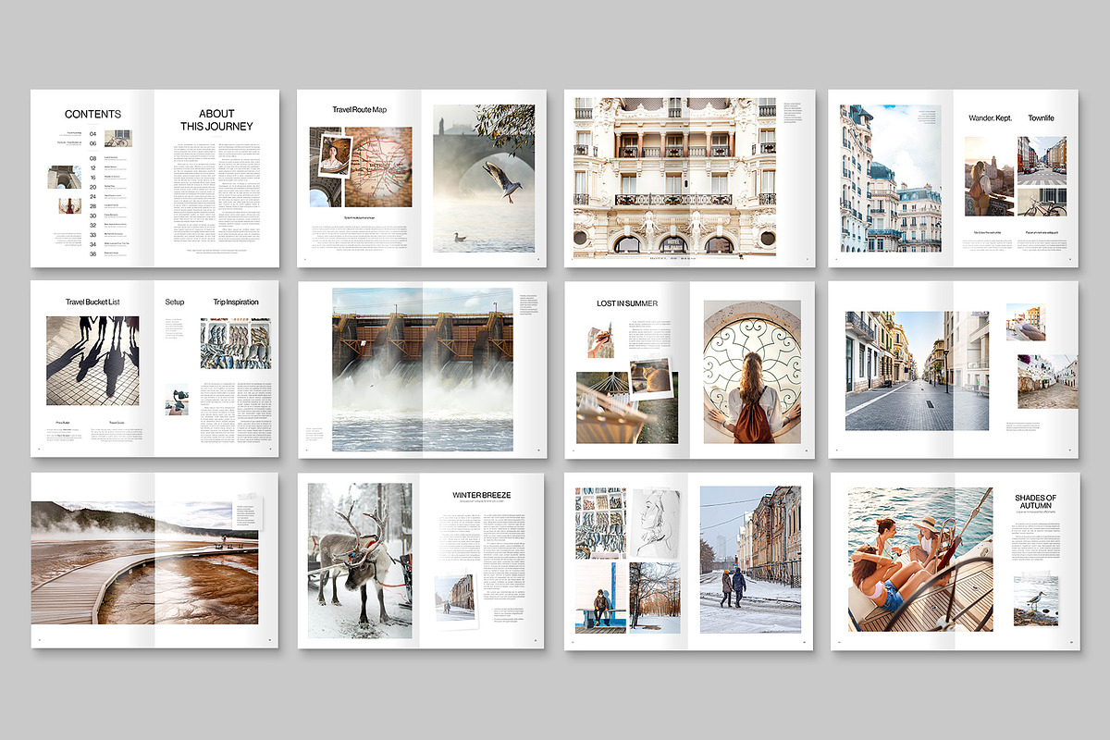Select the bare snowy trees photo

(x=655, y=598)
